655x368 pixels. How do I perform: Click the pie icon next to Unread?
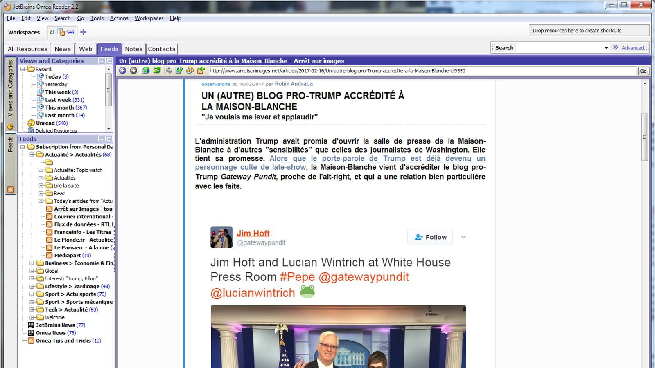31,123
